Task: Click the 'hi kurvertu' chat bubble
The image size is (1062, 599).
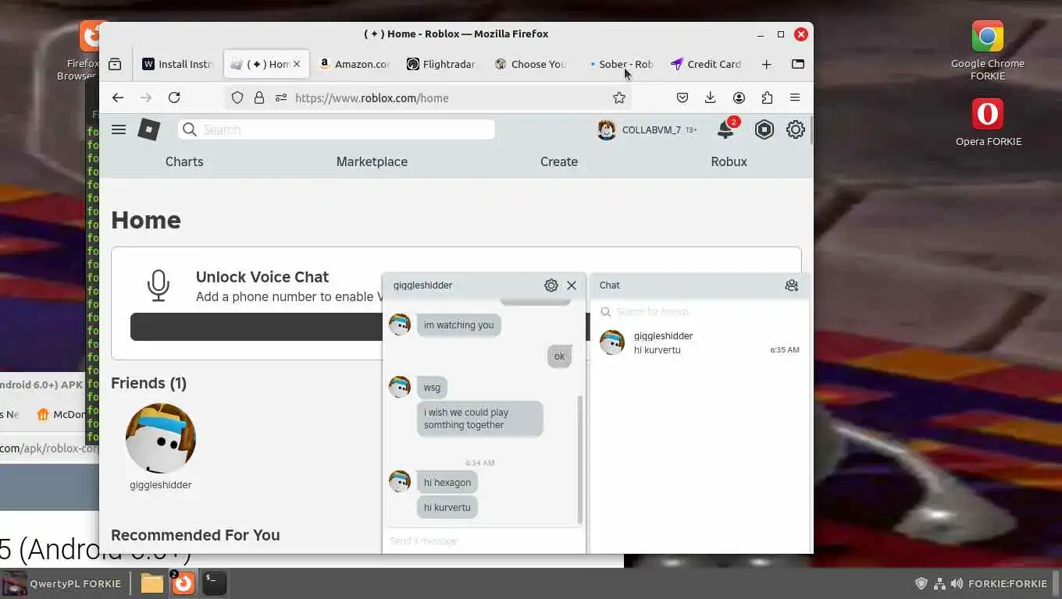Action: (x=447, y=508)
